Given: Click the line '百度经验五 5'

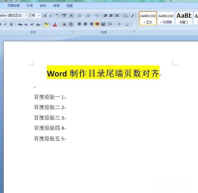Looking at the screenshot, I should [49, 139].
